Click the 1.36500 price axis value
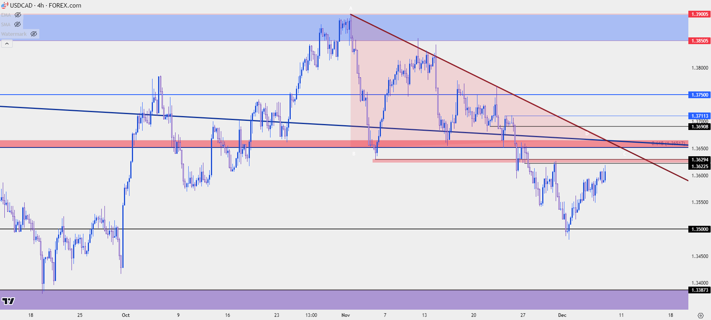 (x=699, y=148)
